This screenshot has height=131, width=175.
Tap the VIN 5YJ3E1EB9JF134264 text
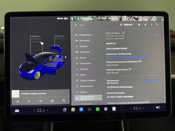[116, 49]
